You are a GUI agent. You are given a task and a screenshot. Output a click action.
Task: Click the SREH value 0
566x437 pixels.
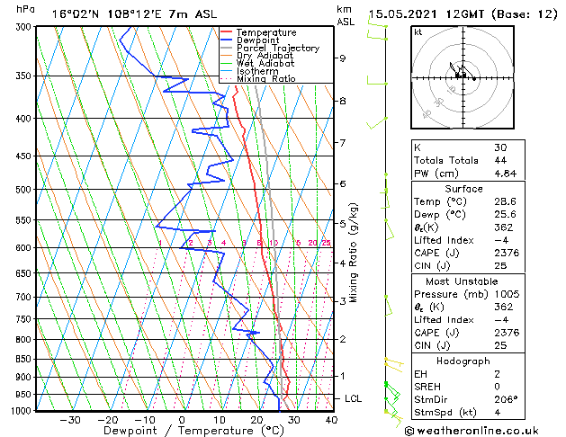498,387
